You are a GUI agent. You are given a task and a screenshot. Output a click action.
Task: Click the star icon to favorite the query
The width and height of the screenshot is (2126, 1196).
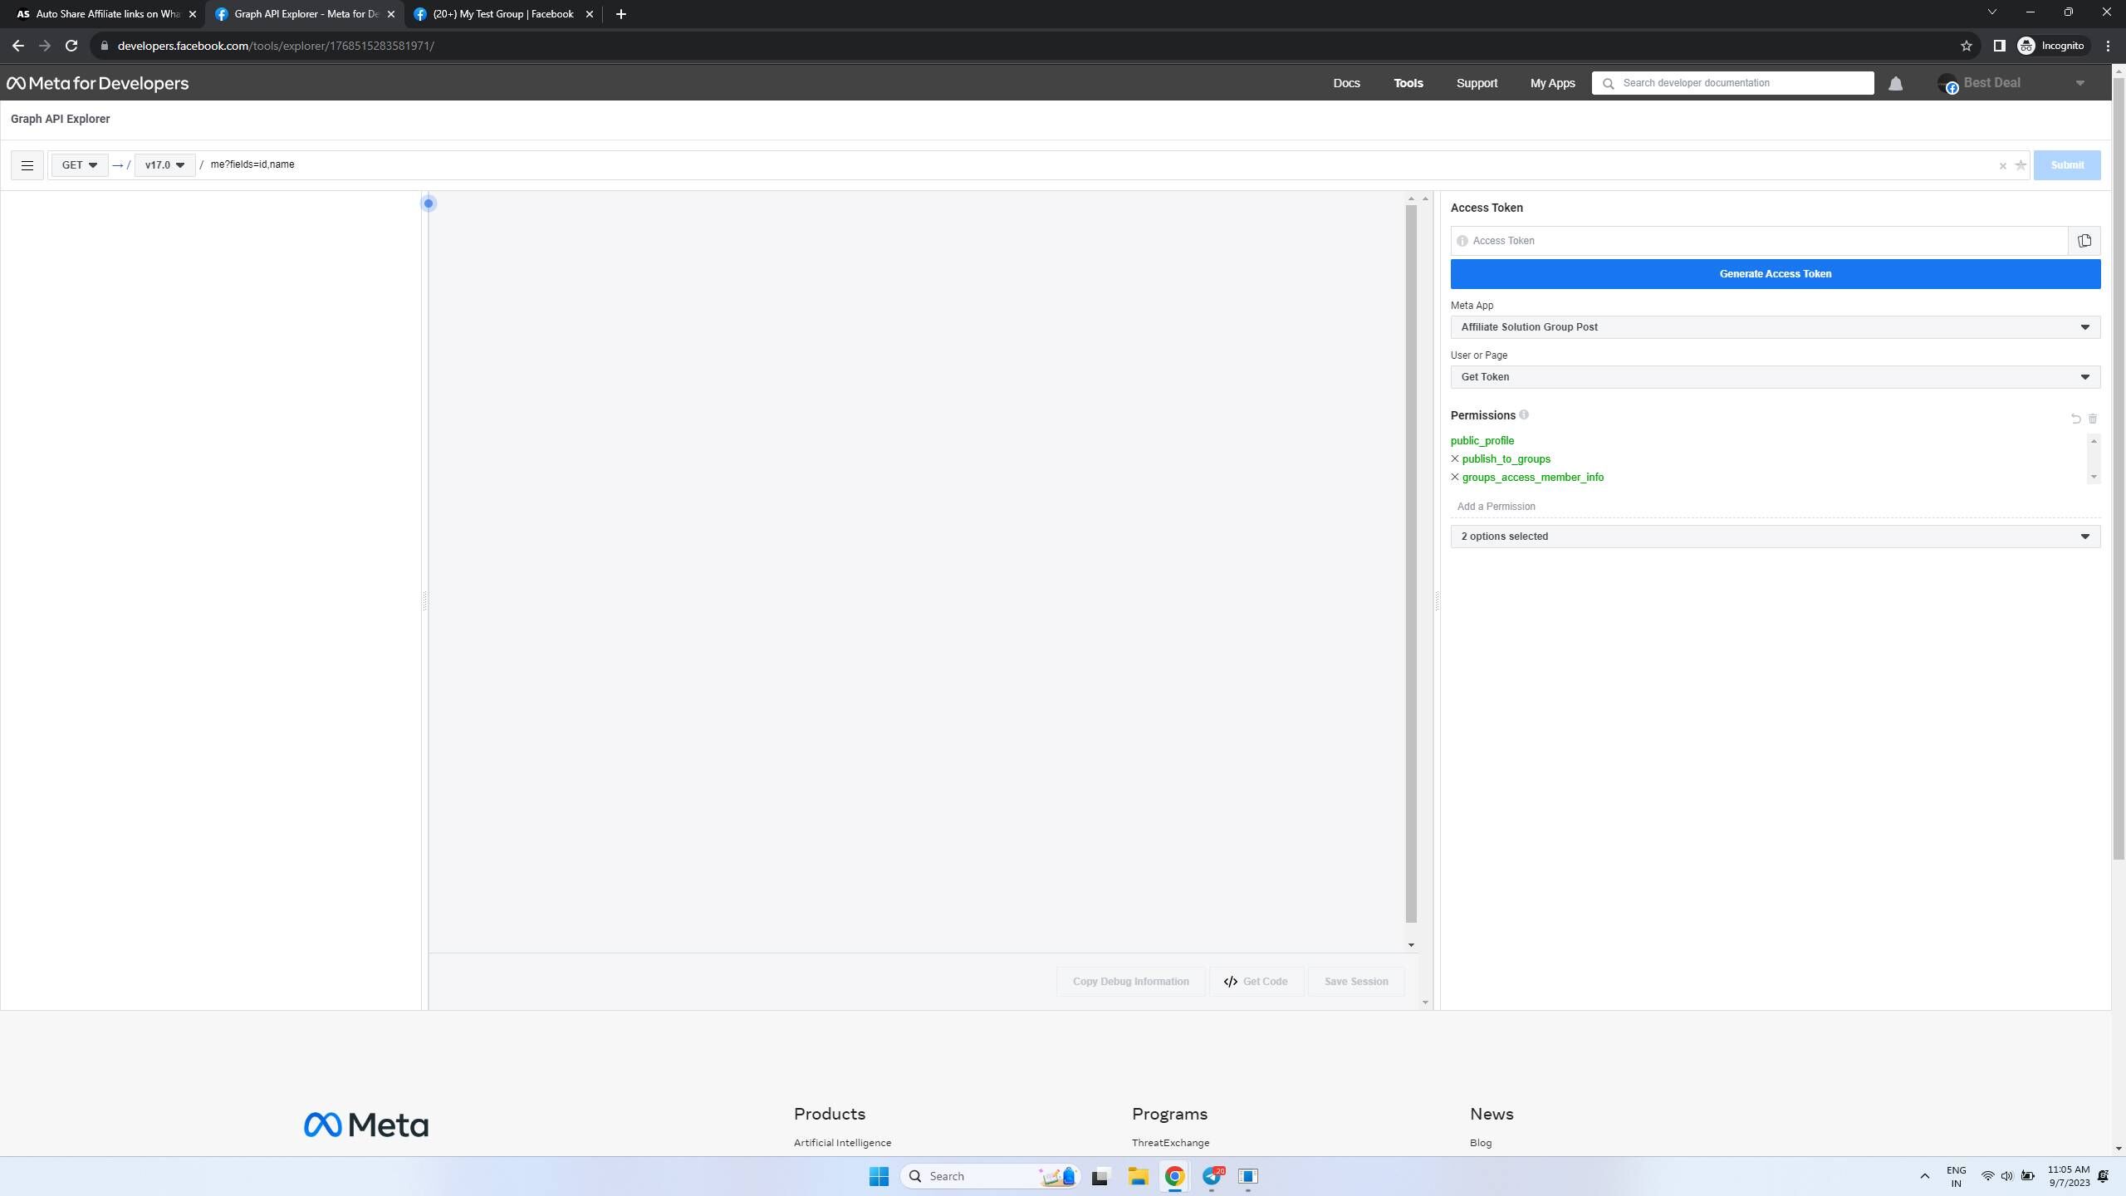click(2021, 165)
